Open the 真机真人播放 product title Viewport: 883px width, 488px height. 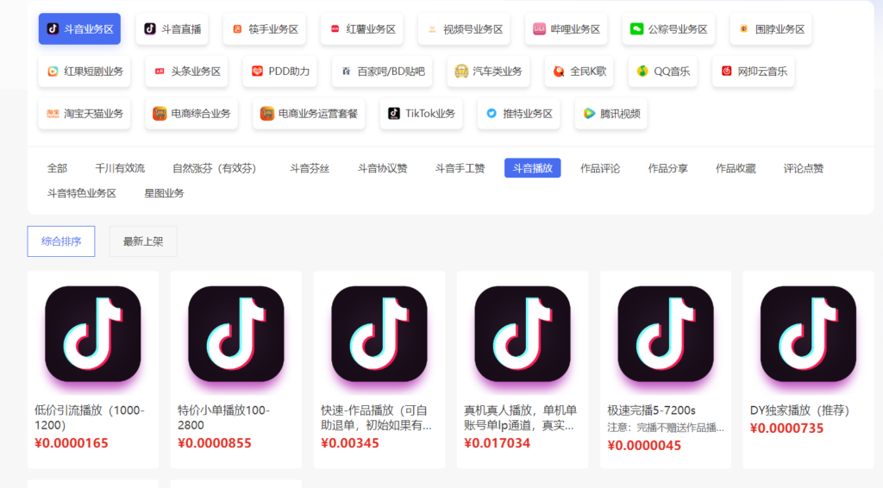(x=520, y=417)
